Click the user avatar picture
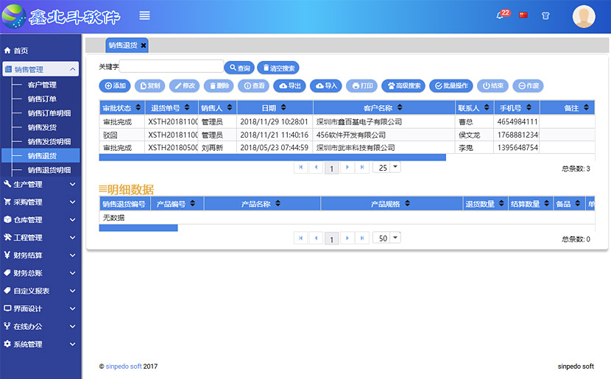Viewport: 611px width, 379px height. tap(584, 16)
